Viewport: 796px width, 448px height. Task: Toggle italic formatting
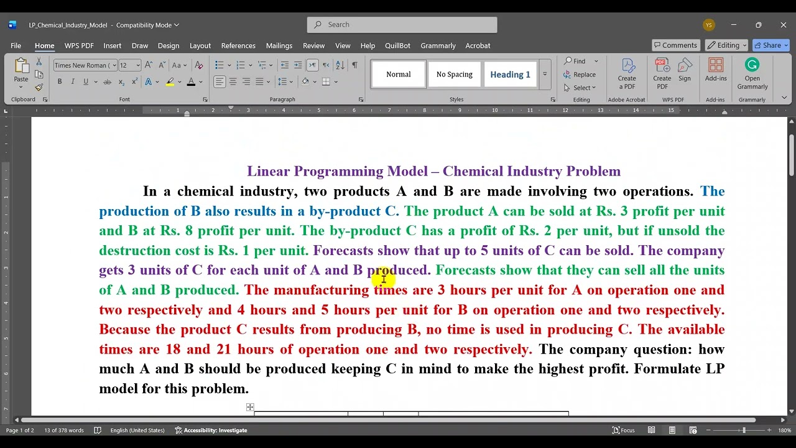click(x=73, y=82)
